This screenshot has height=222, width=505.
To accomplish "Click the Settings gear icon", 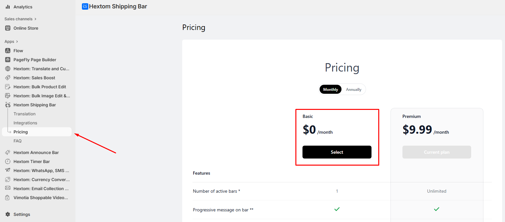I will [x=8, y=214].
